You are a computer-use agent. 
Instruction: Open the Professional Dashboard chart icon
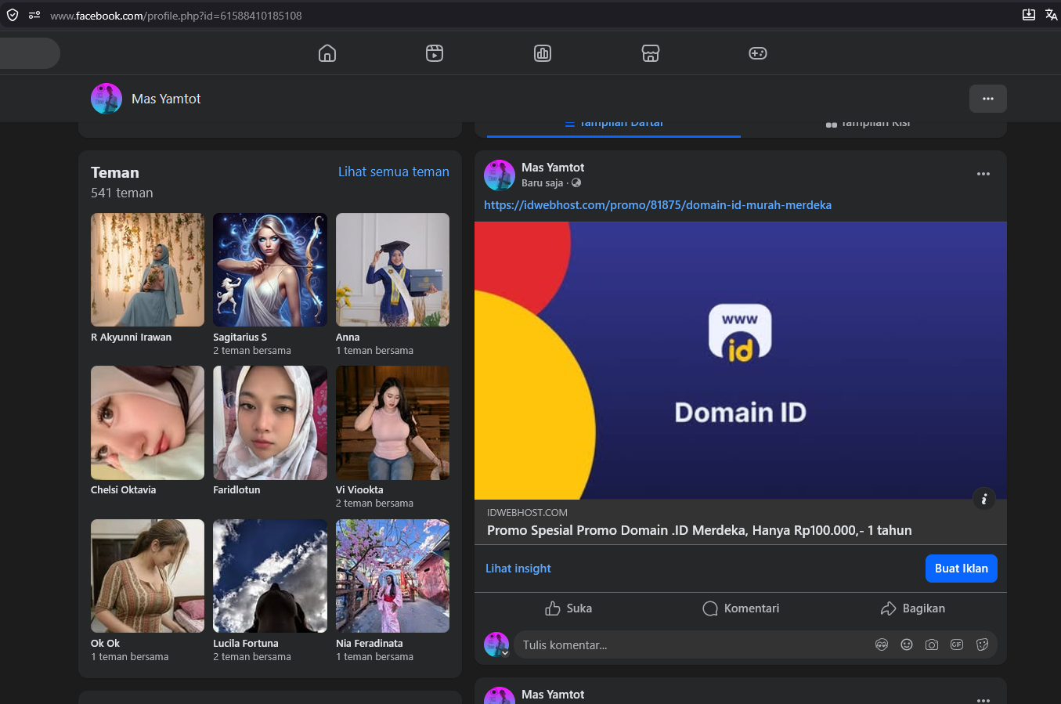(x=543, y=53)
